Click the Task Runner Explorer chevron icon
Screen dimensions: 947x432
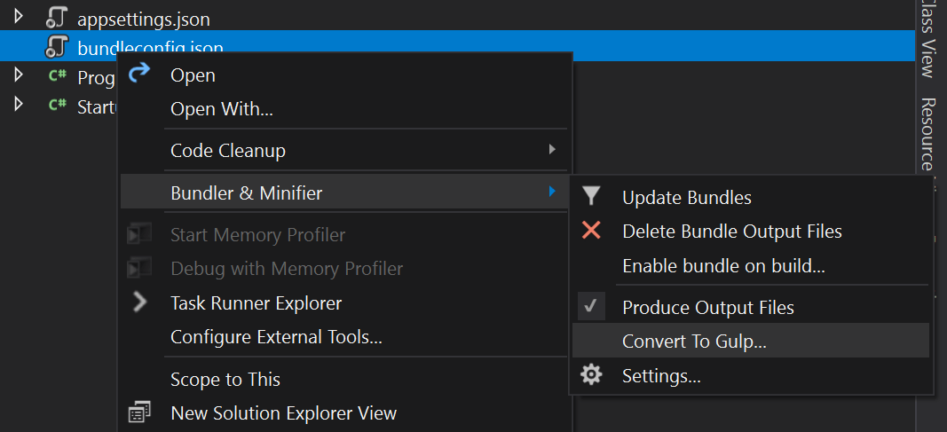[x=139, y=302]
